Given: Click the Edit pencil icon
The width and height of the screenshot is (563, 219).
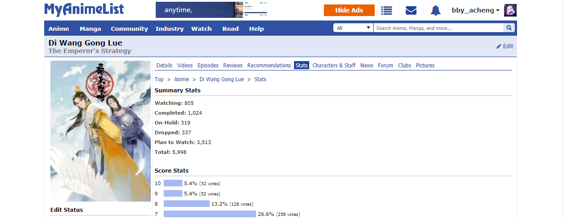Looking at the screenshot, I should [499, 46].
